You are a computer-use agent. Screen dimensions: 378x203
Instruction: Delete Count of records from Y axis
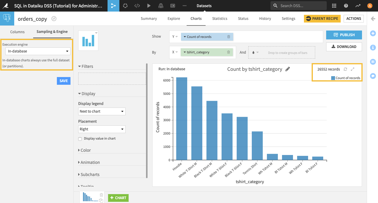pos(229,37)
